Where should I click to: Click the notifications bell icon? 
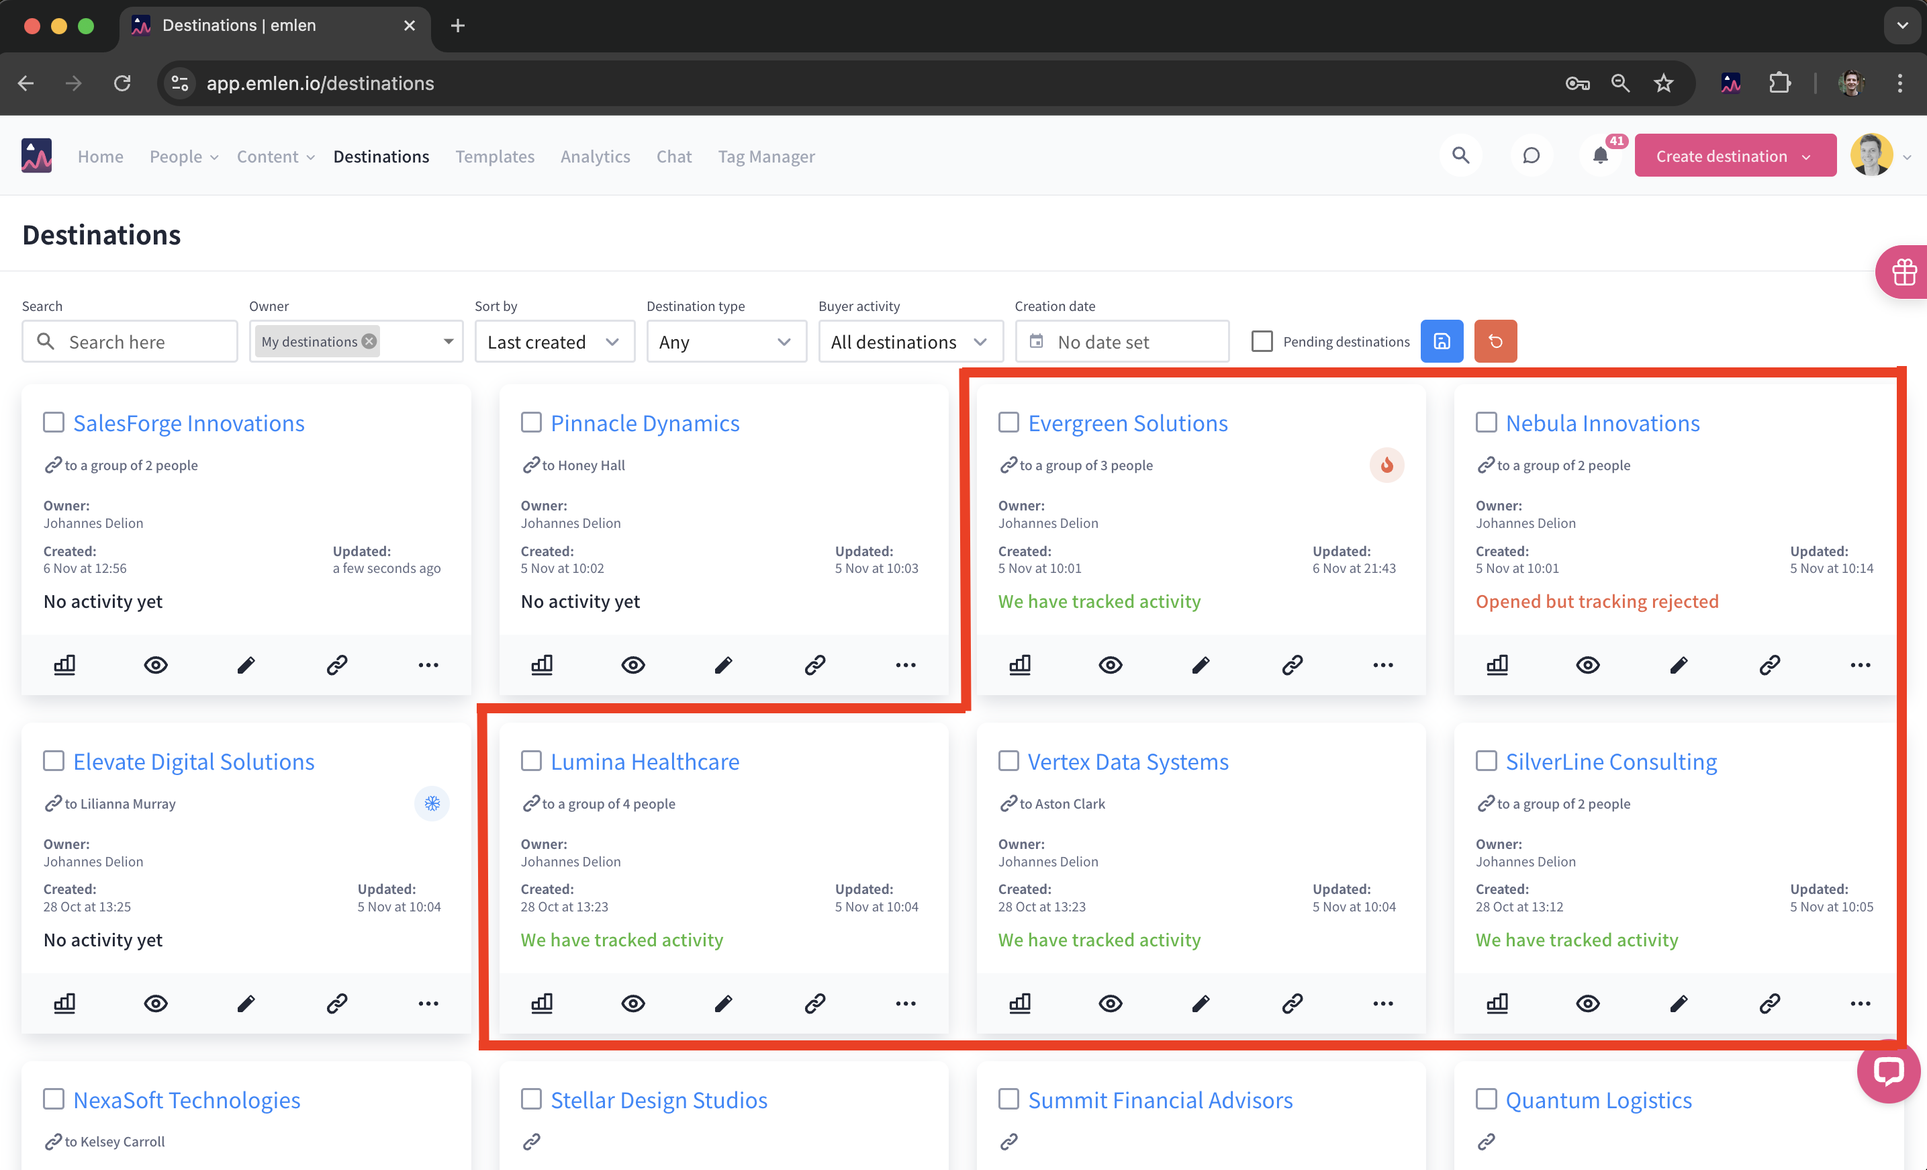(x=1600, y=156)
